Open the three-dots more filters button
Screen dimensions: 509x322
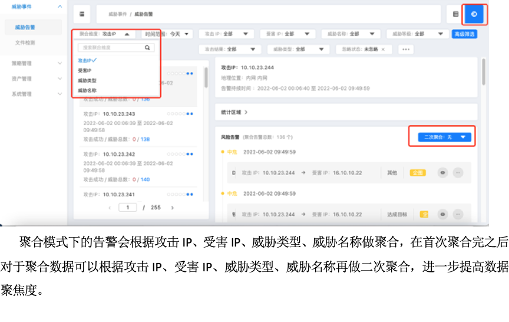(x=405, y=50)
